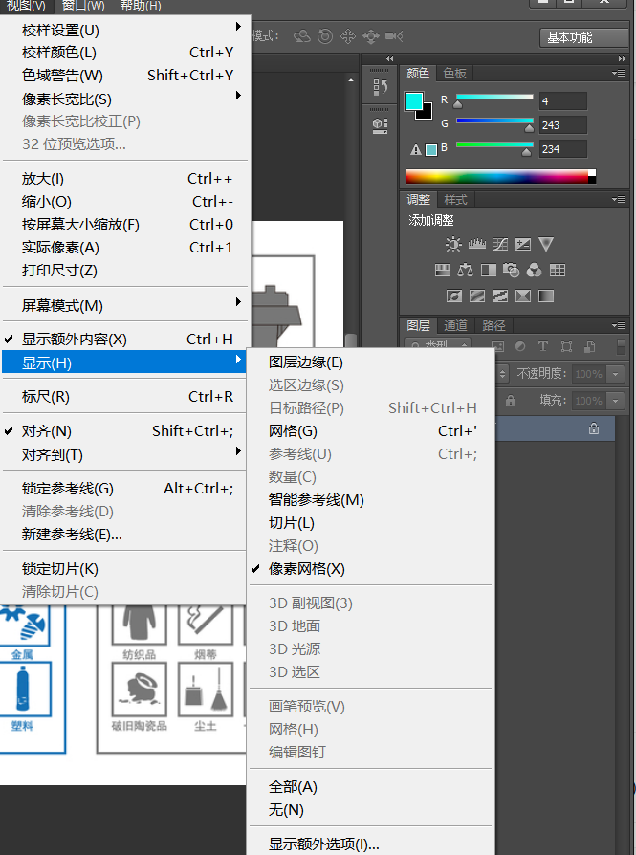Choose 全部(A) in the Show submenu
The height and width of the screenshot is (855, 636).
tap(371, 787)
